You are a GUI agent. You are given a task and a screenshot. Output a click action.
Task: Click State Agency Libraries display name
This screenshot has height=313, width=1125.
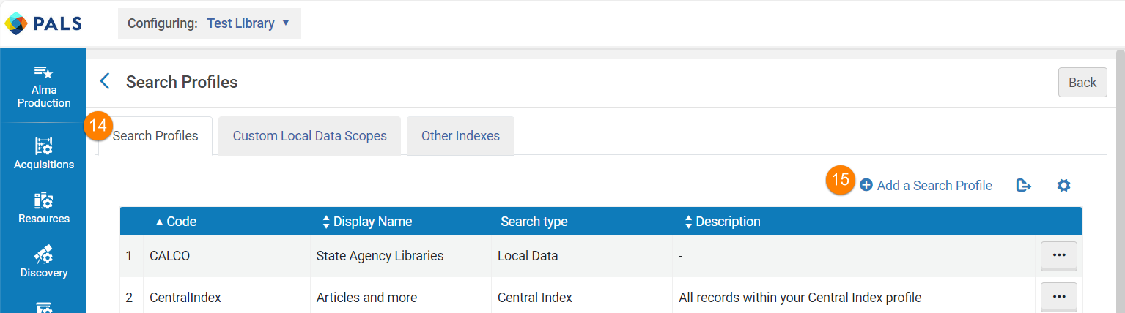point(380,256)
